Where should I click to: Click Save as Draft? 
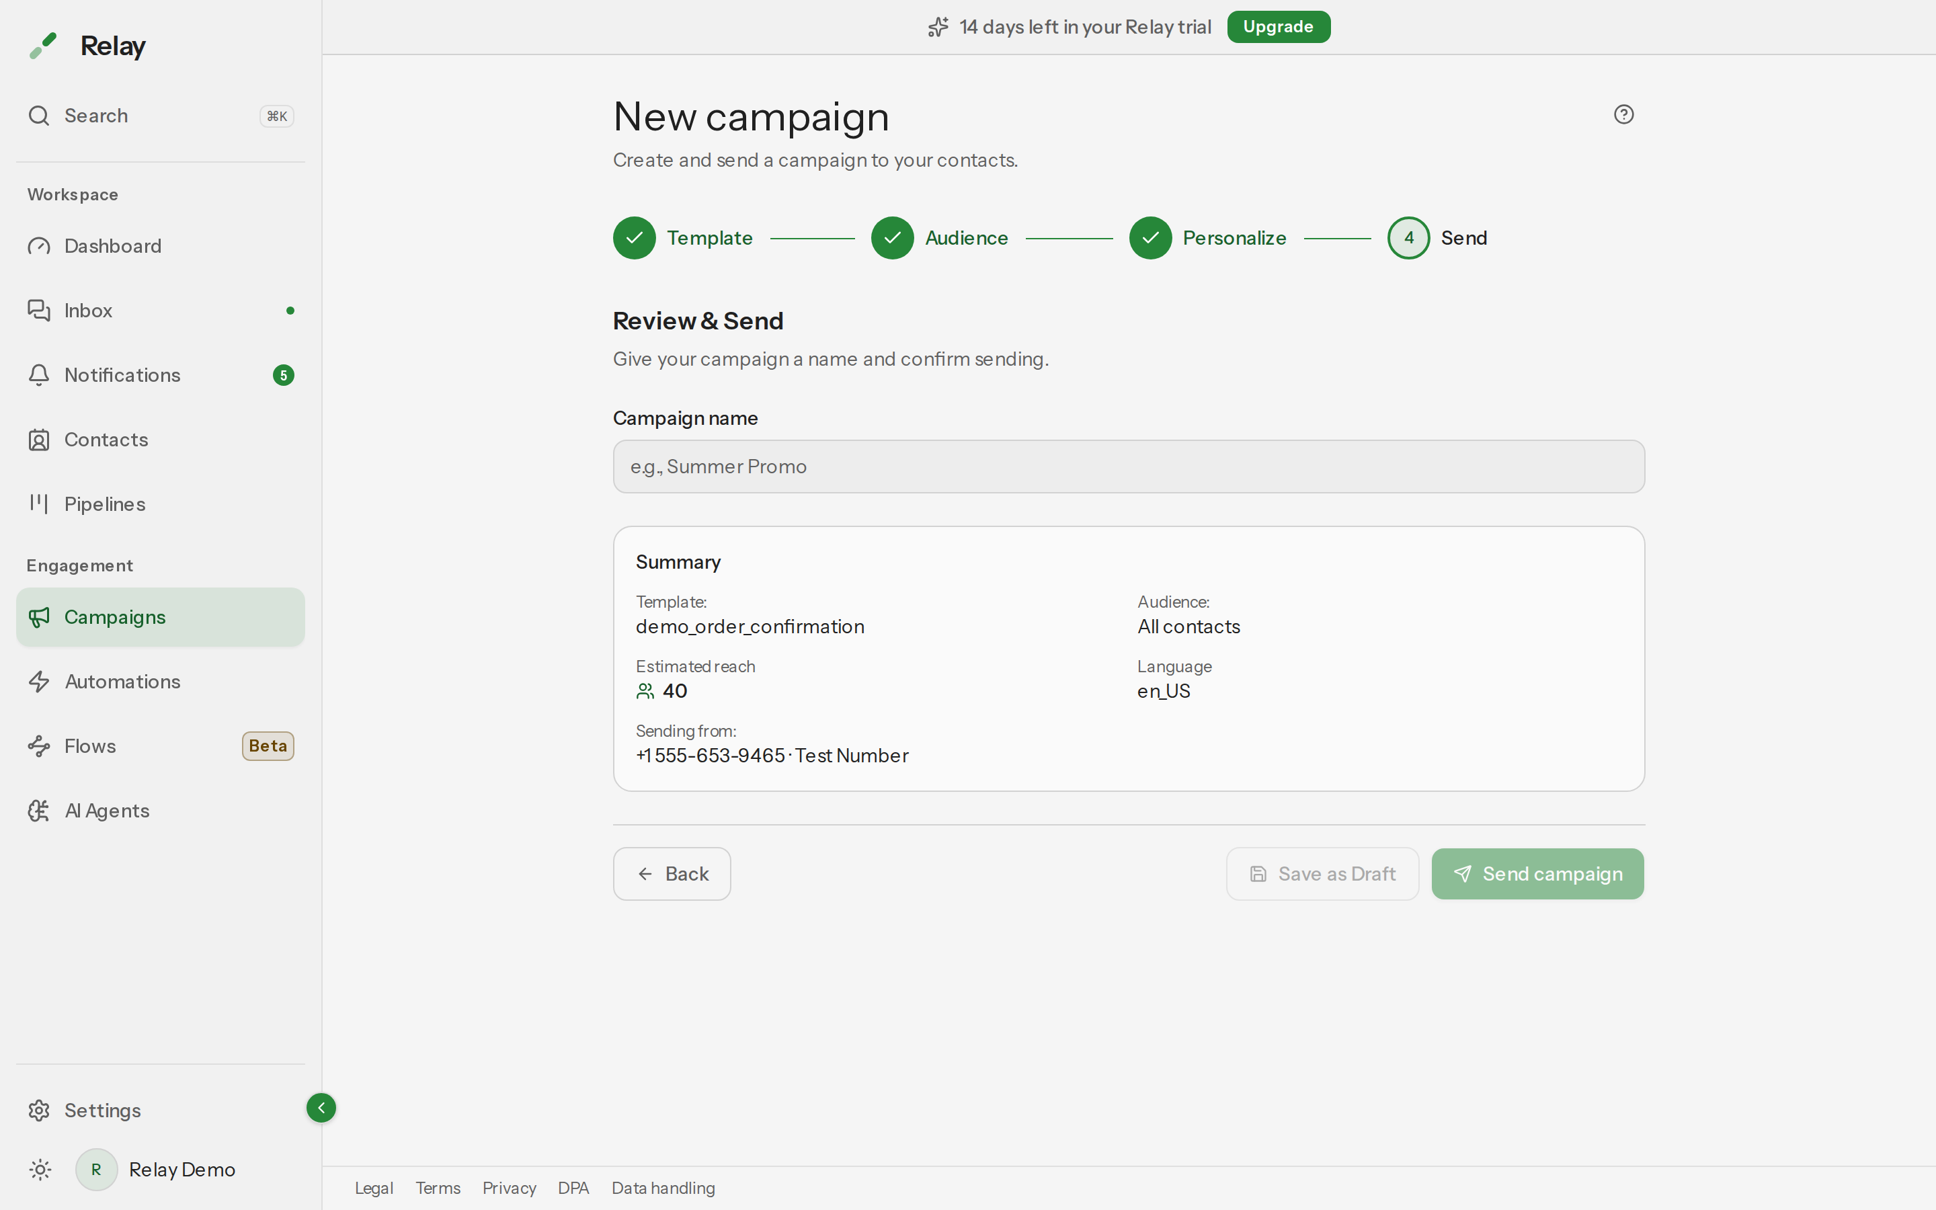point(1322,874)
